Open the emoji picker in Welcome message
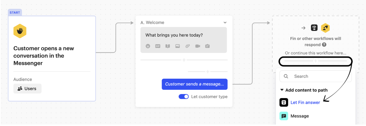Viewport: 366px width, 126px height. [x=148, y=46]
